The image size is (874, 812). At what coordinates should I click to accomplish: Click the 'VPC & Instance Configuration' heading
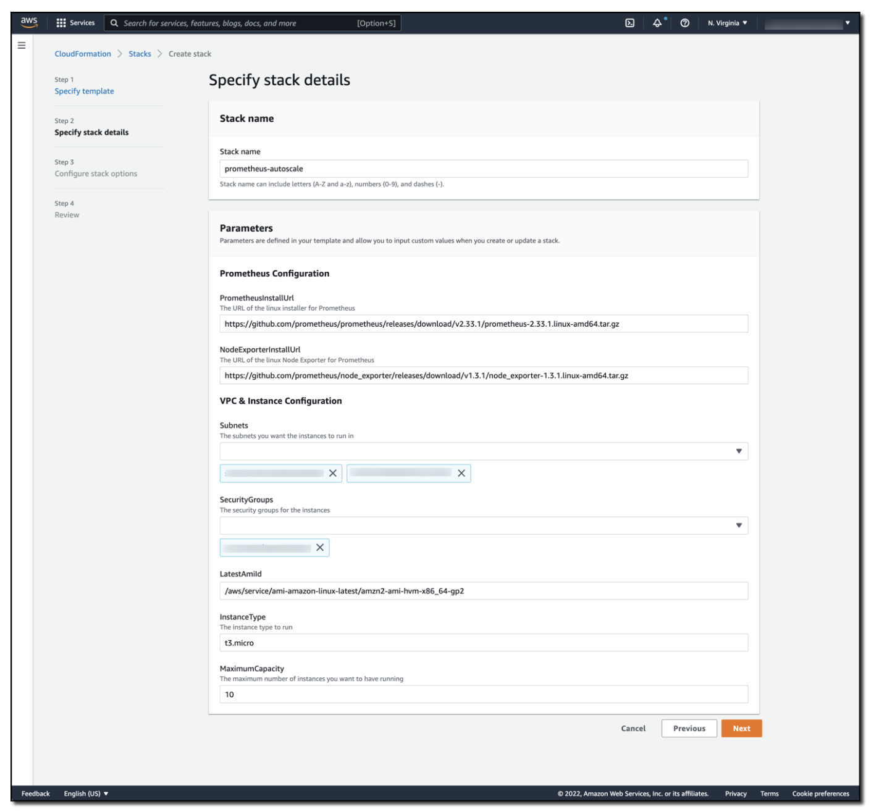coord(280,401)
